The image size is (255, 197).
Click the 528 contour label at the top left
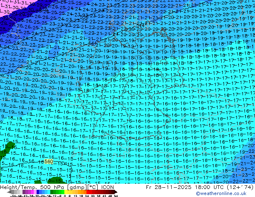[43, 8]
